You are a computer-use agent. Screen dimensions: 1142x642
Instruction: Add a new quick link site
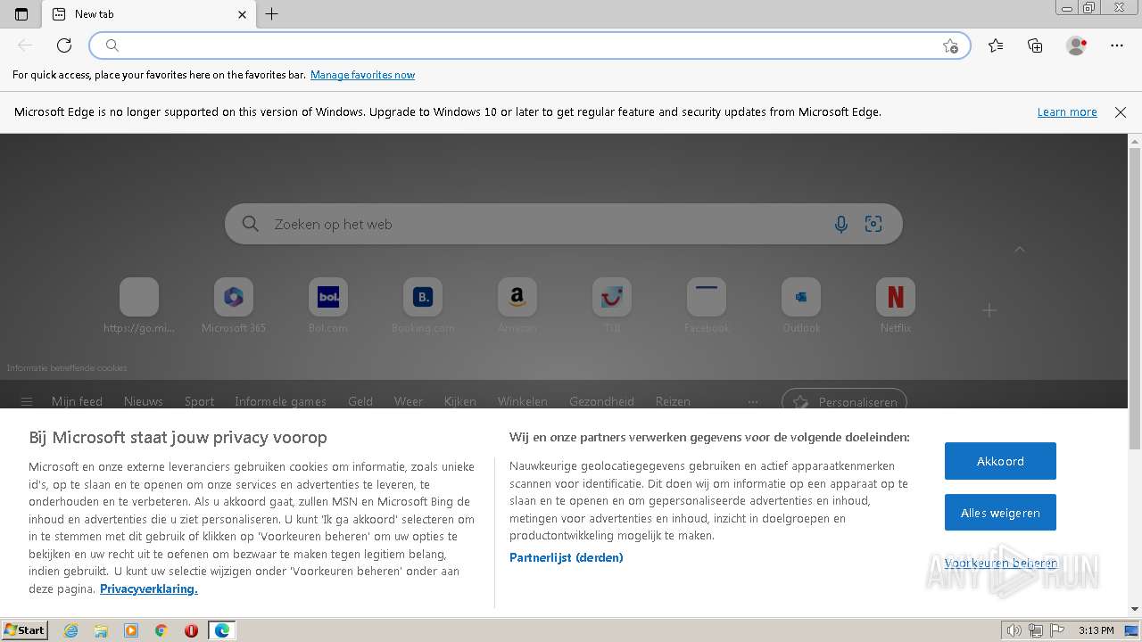(989, 310)
